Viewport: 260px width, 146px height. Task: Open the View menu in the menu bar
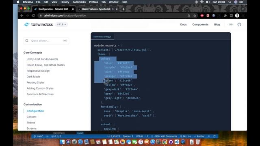point(54,2)
